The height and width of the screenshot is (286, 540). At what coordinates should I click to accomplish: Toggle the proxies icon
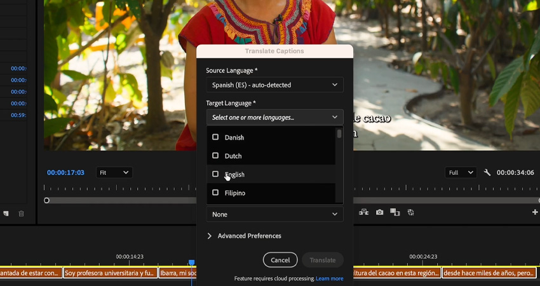coord(410,212)
